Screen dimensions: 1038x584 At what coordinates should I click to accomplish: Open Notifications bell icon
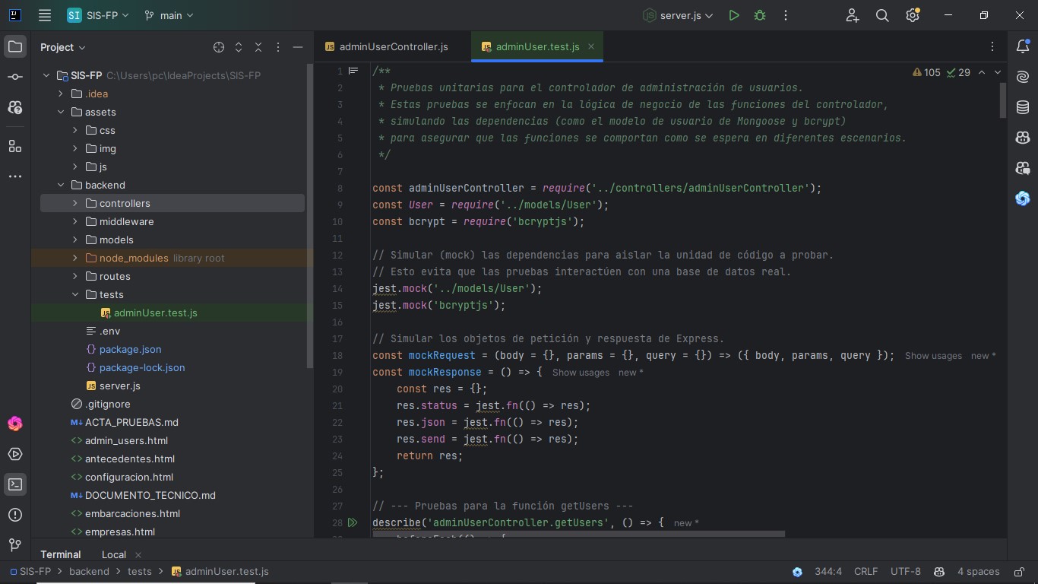point(1023,46)
